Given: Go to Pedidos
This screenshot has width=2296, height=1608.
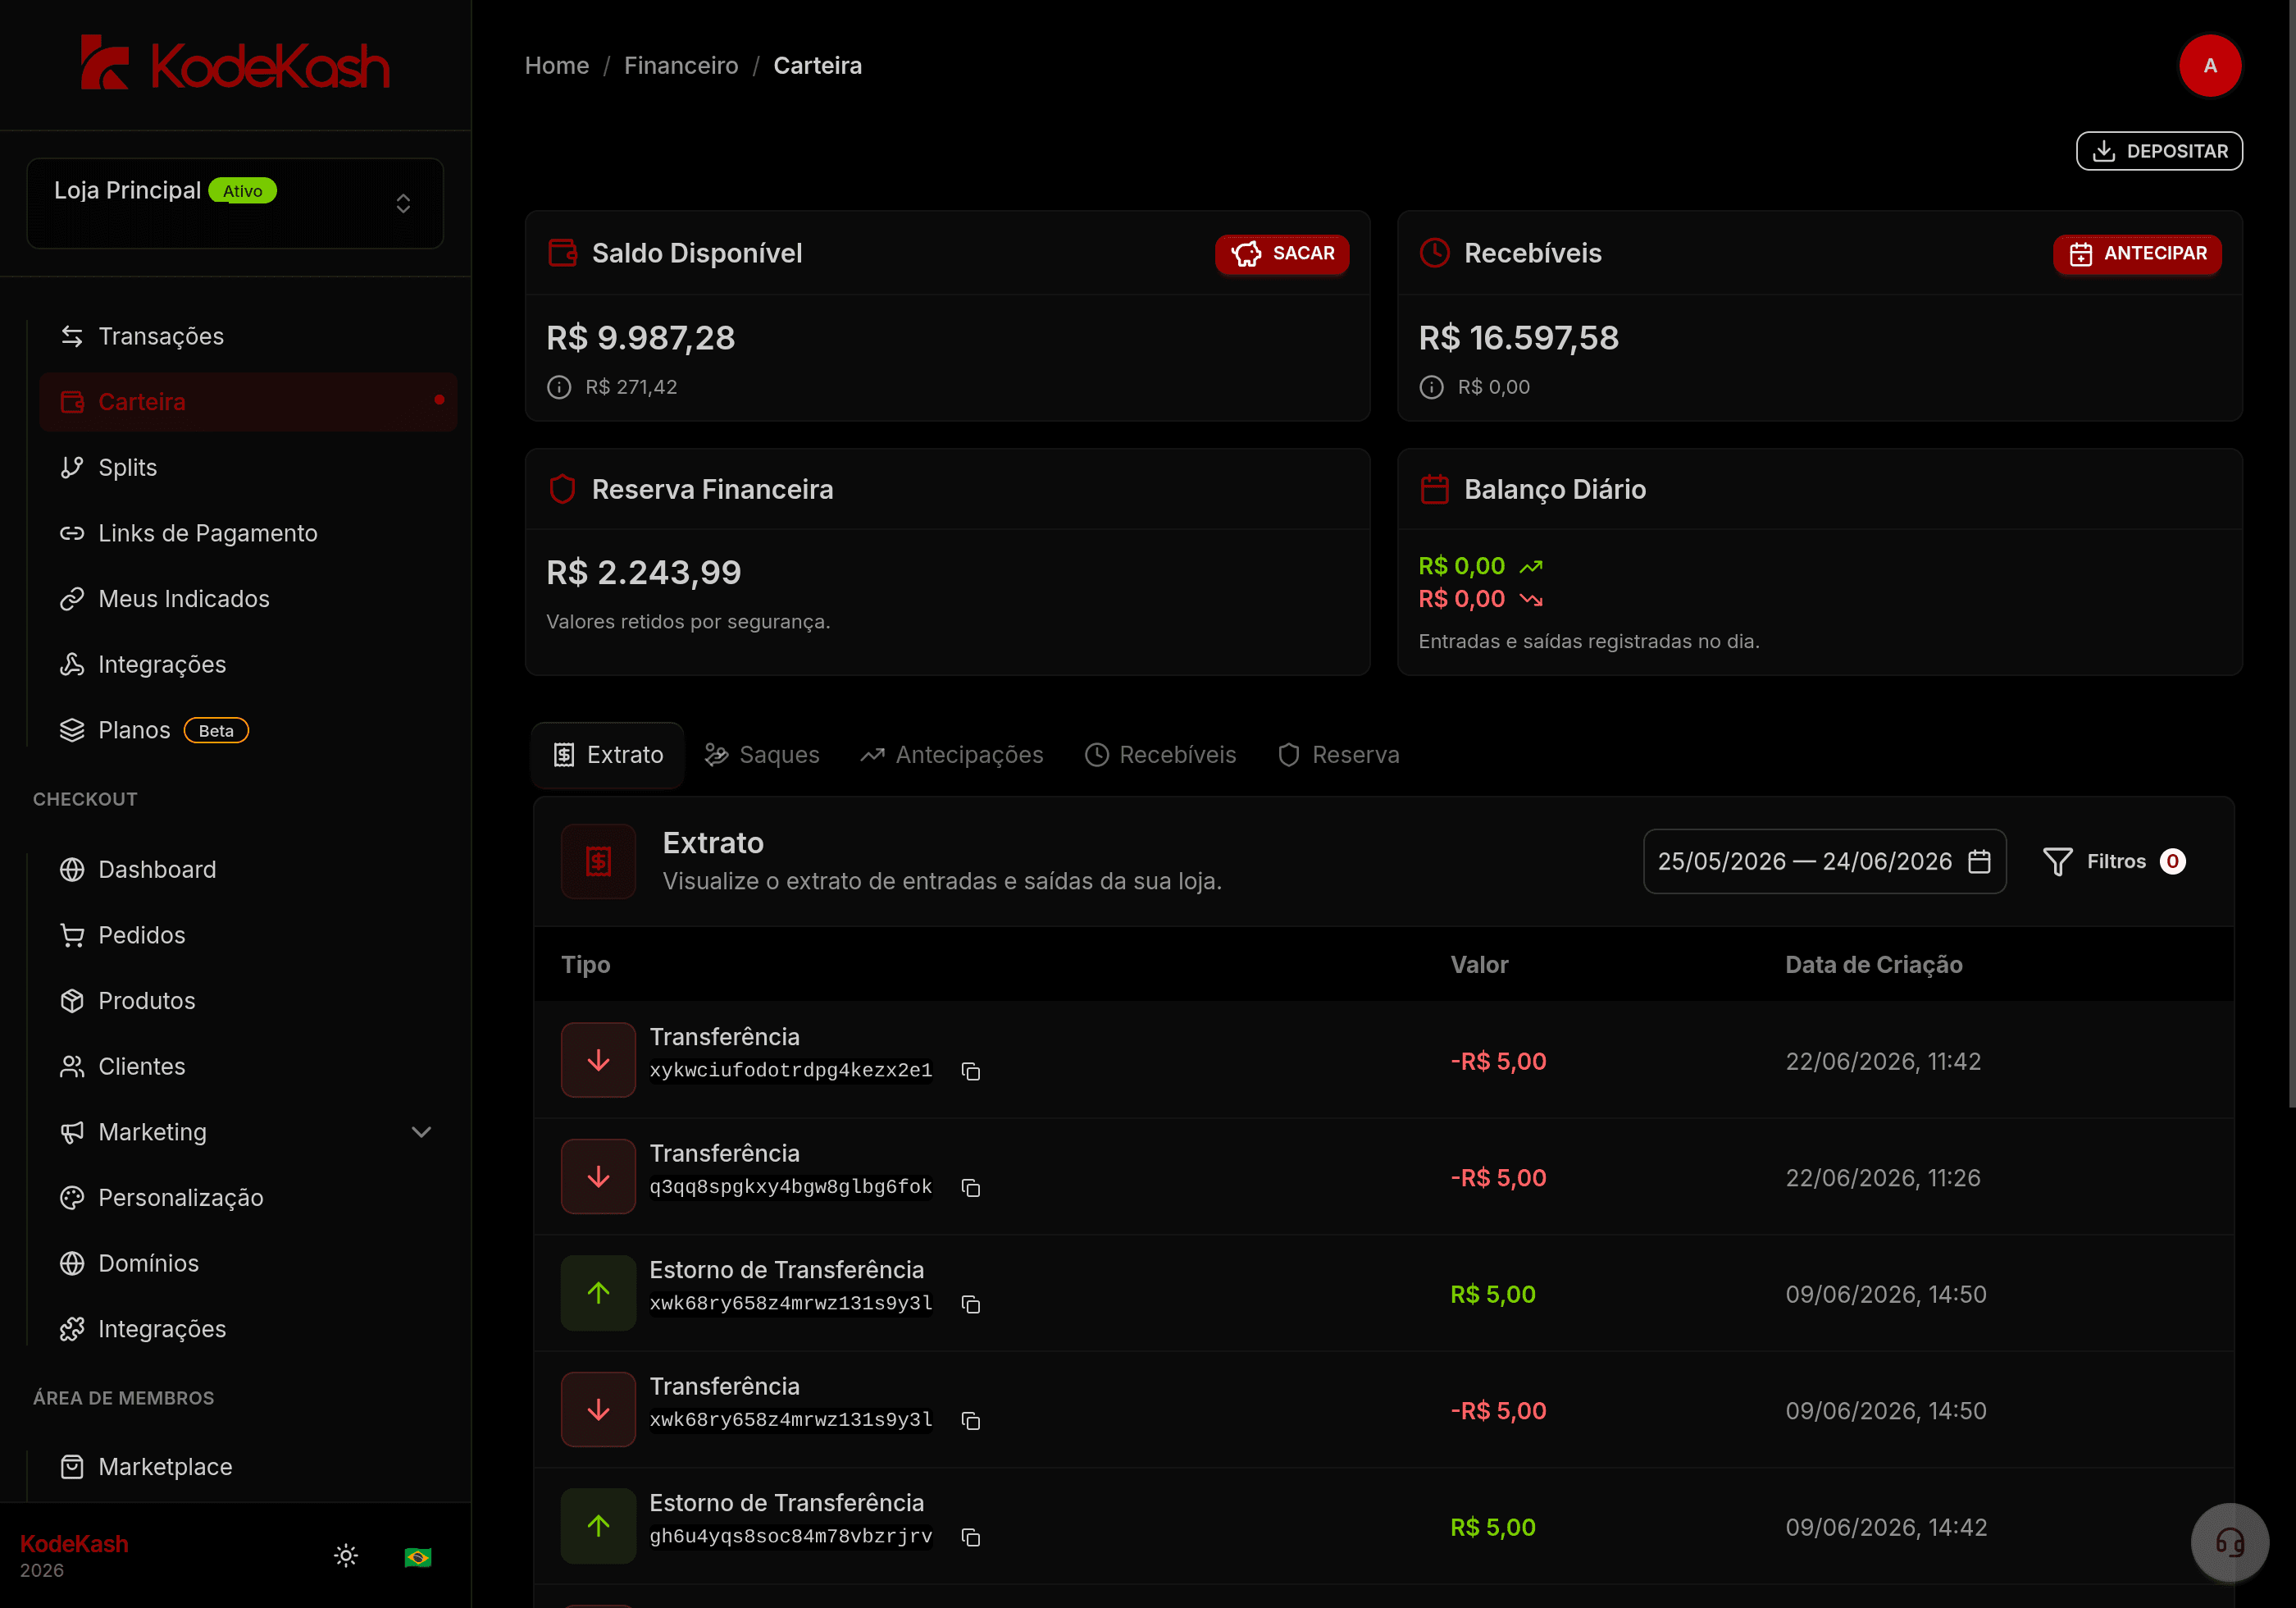Looking at the screenshot, I should tap(248, 934).
